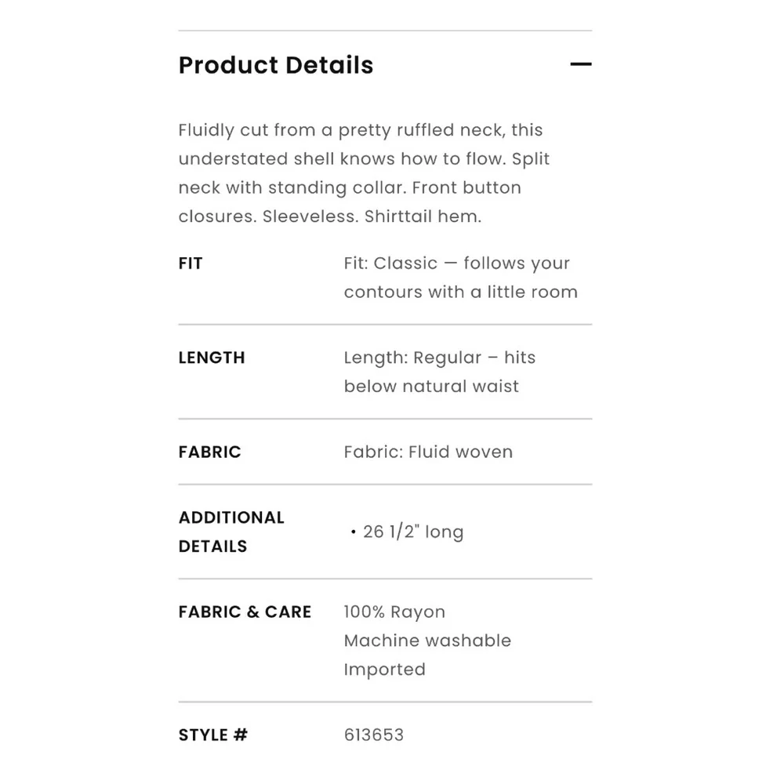Viewport: 784px width, 784px height.
Task: Click the ADDITIONAL DETAILS label
Action: [x=231, y=532]
